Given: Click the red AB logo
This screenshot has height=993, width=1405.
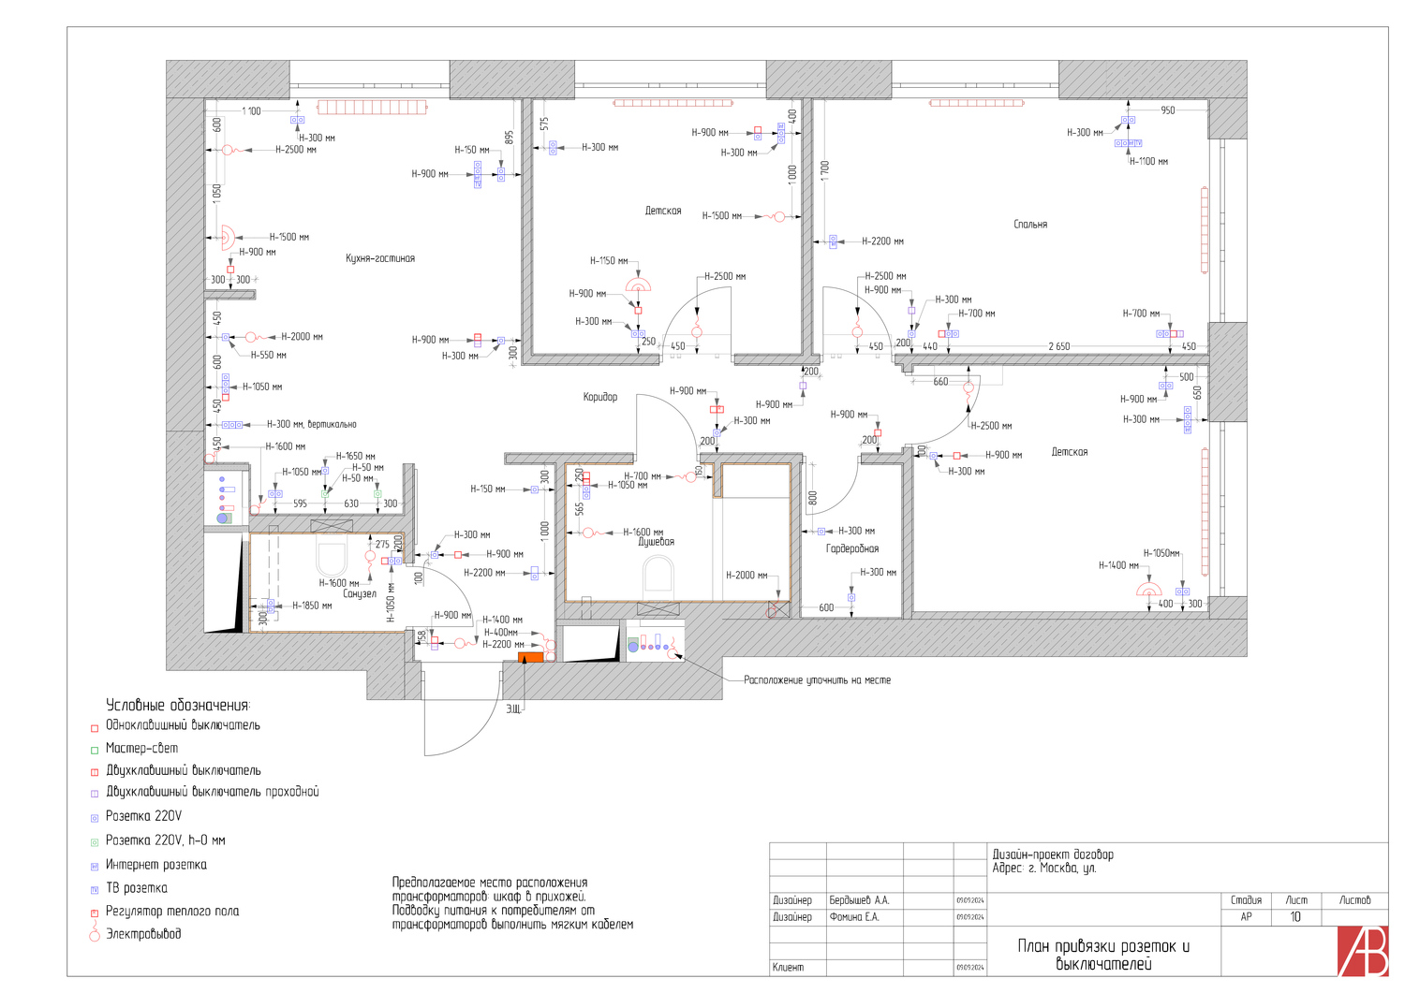Looking at the screenshot, I should pyautogui.click(x=1363, y=951).
